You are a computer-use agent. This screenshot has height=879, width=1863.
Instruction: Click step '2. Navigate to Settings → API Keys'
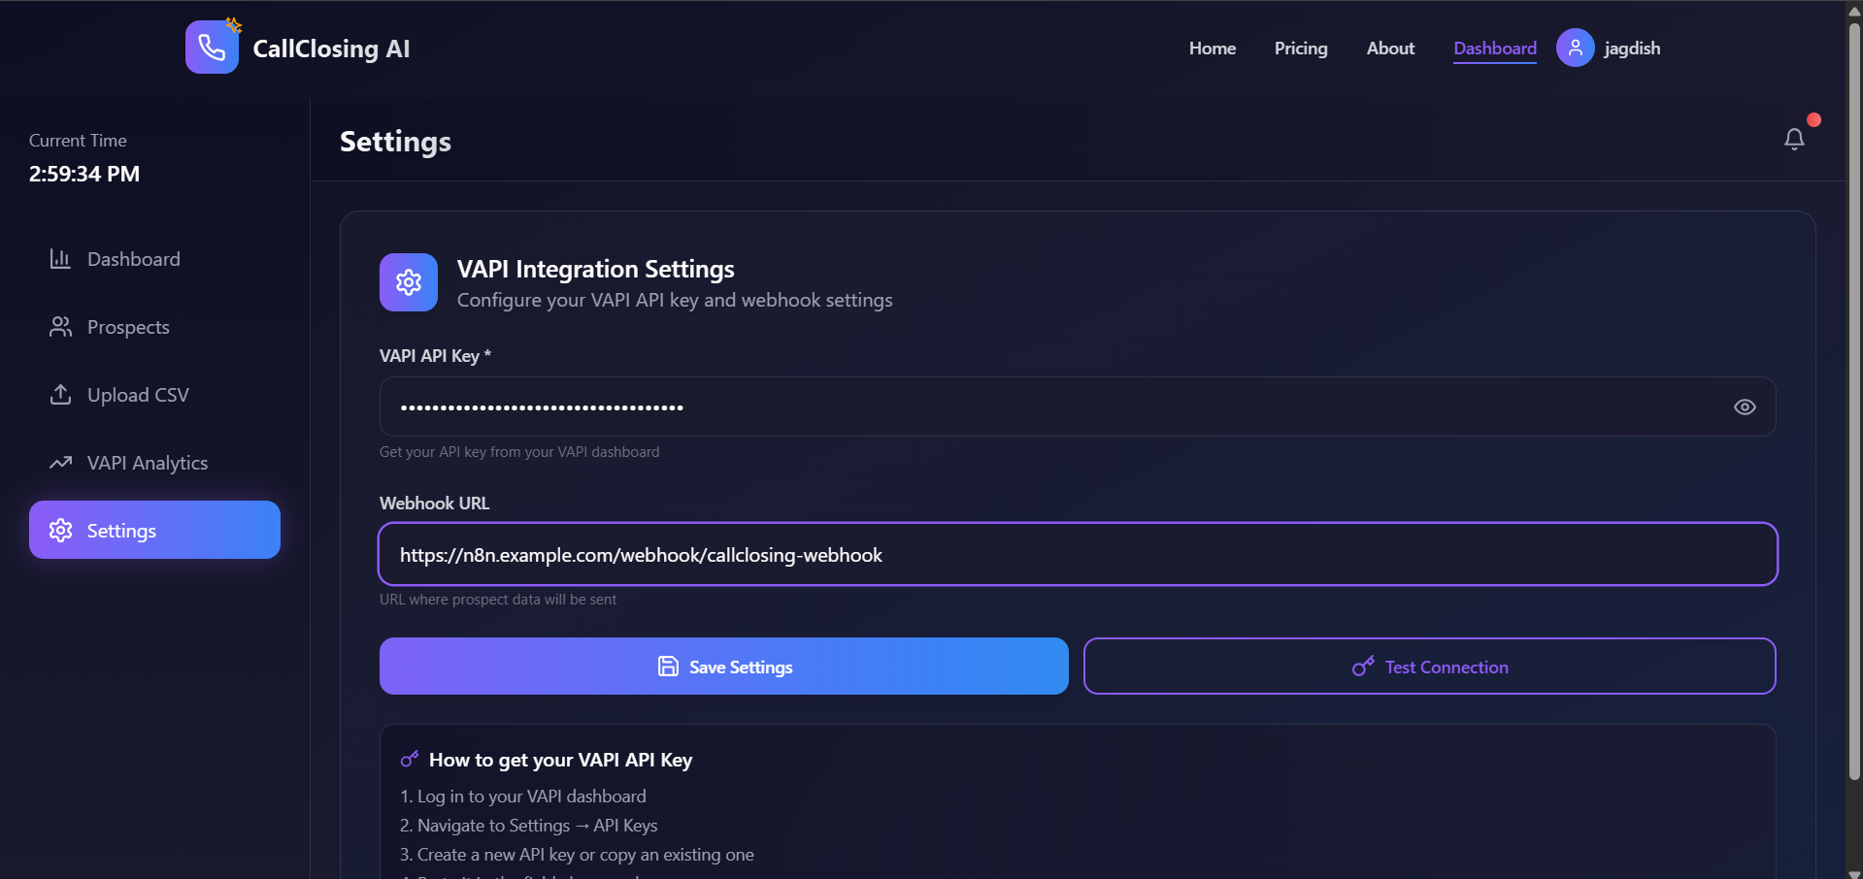(529, 826)
